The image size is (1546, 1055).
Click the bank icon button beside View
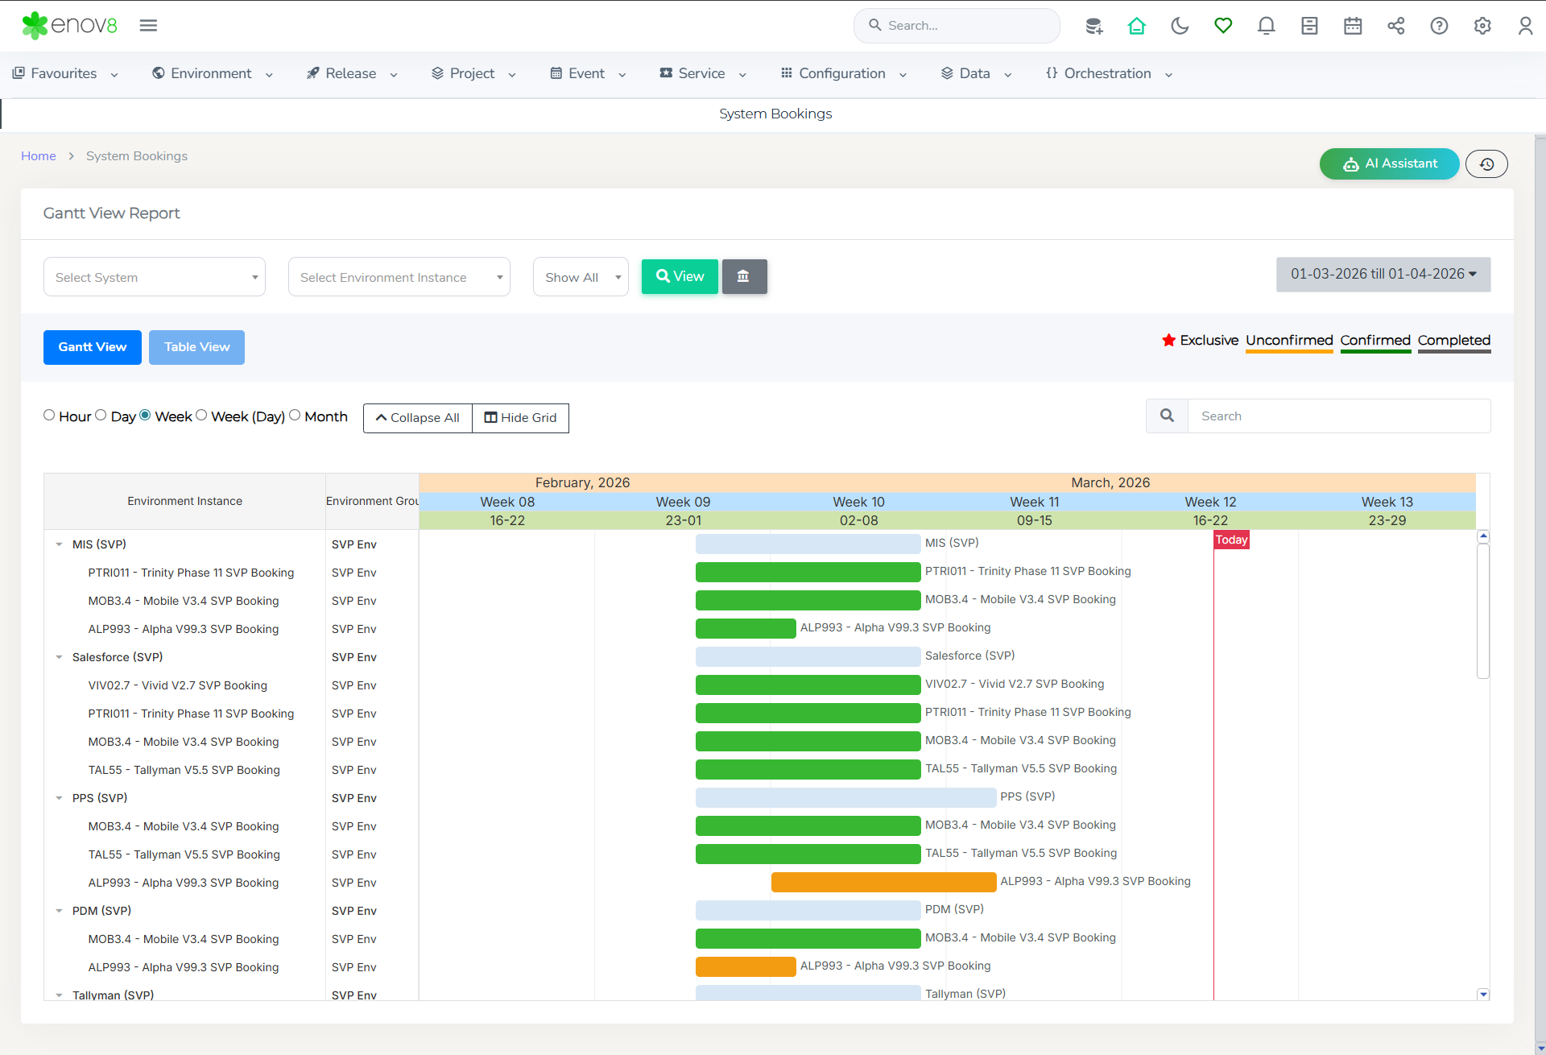[x=744, y=276]
